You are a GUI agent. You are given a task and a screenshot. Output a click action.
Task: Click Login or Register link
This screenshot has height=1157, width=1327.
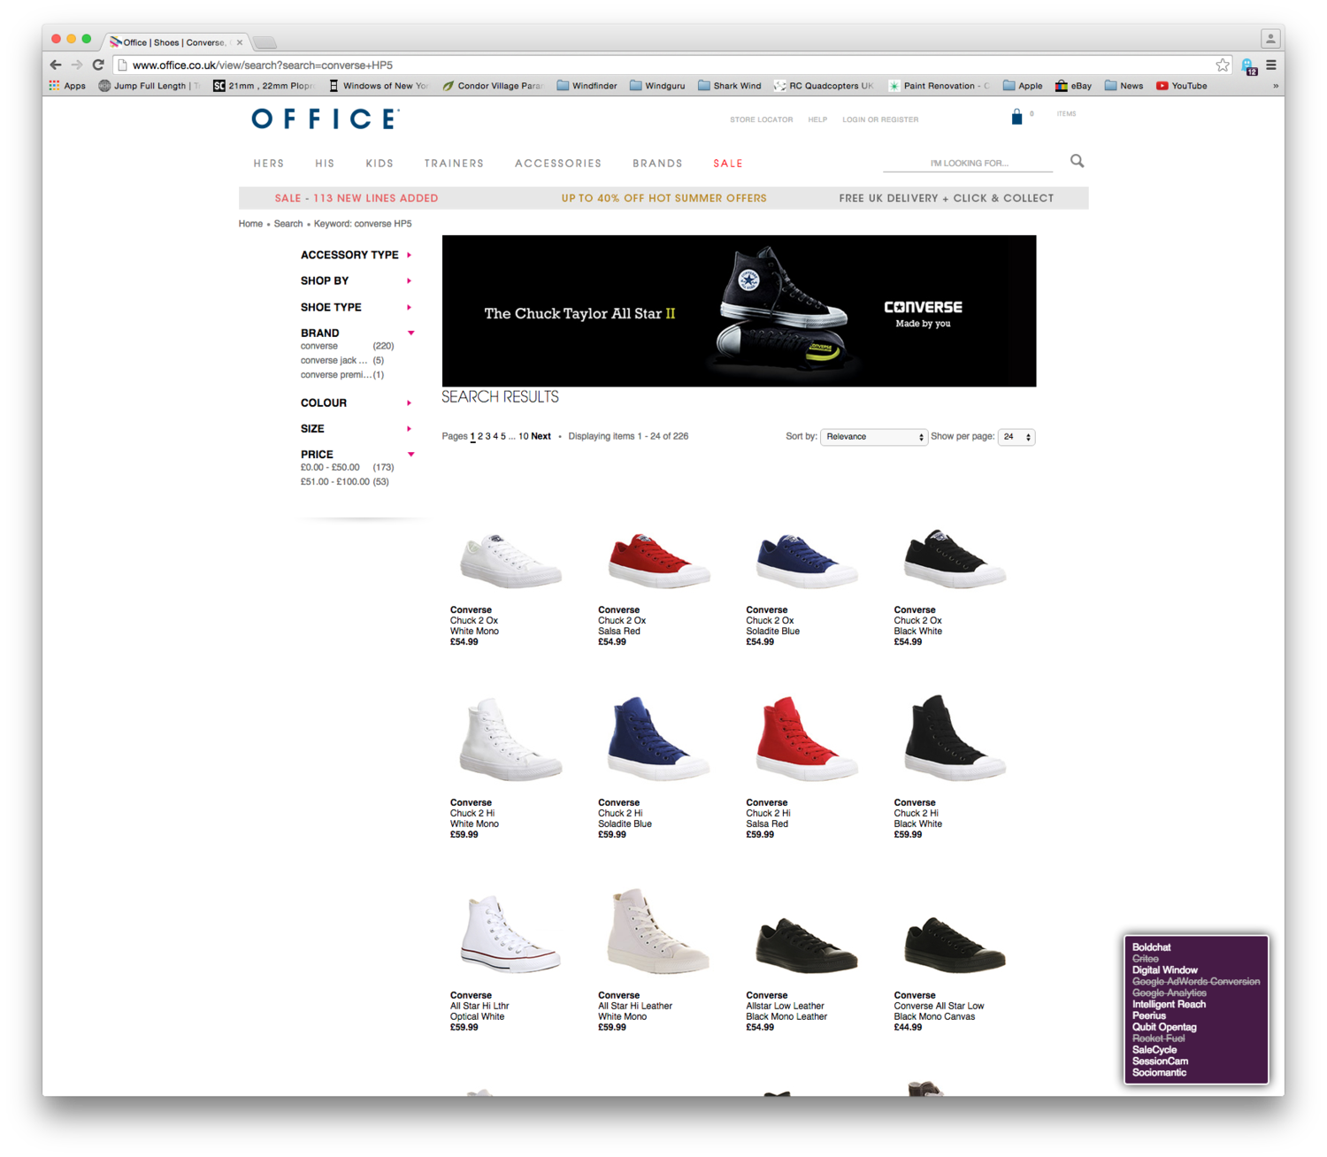click(x=880, y=119)
